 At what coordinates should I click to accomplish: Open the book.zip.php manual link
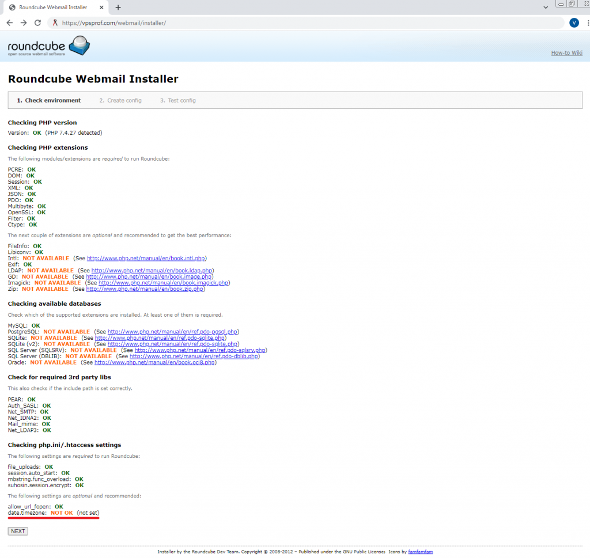coord(145,289)
